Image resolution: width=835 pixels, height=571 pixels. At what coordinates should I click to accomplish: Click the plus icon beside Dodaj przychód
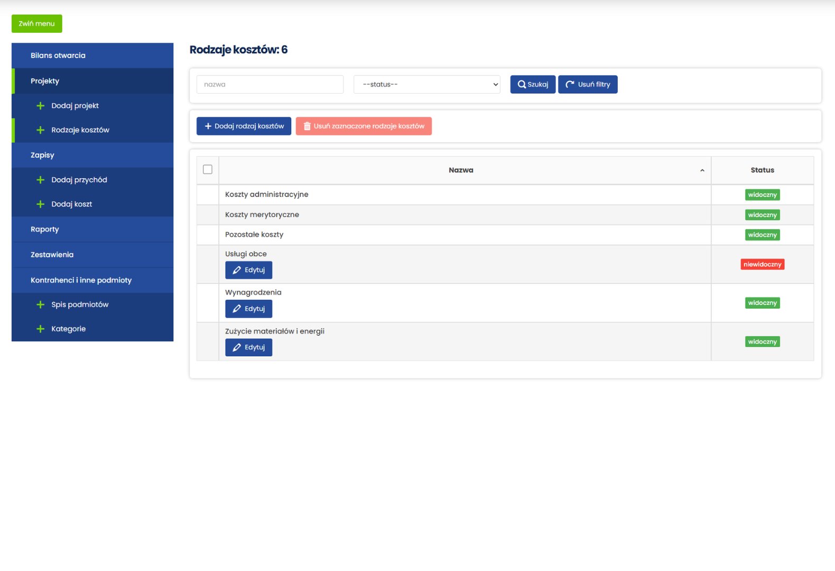click(x=40, y=180)
